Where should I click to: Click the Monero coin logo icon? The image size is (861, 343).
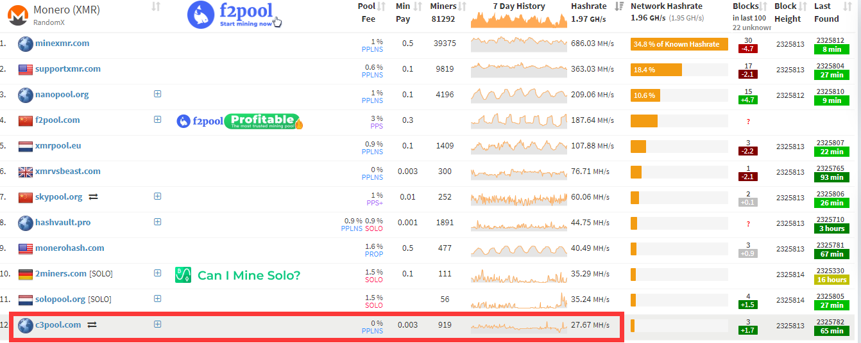[x=18, y=15]
